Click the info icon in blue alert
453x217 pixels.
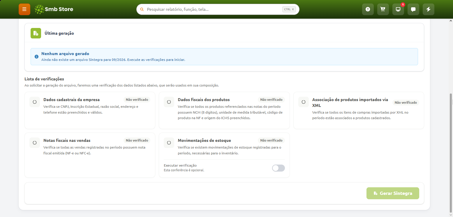pos(36,57)
